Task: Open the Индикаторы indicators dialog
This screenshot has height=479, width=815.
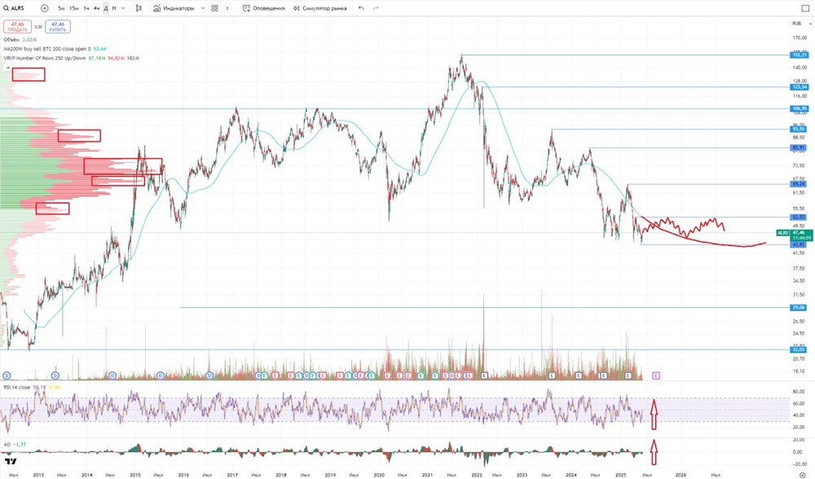Action: point(174,8)
